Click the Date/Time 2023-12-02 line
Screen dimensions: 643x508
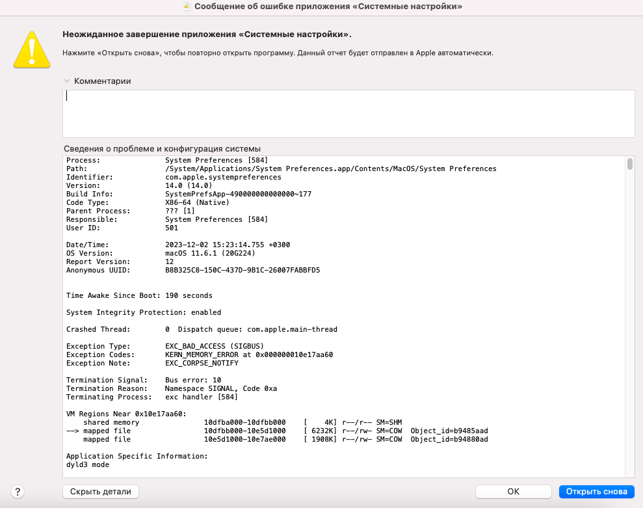click(x=178, y=245)
